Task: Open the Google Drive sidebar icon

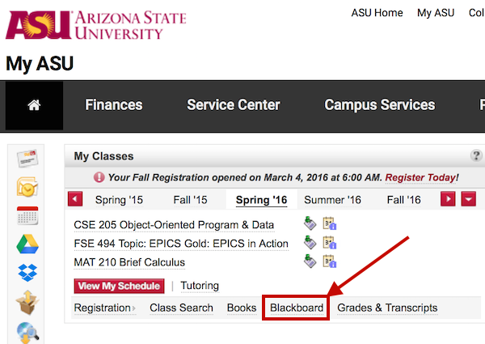Action: pos(27,244)
